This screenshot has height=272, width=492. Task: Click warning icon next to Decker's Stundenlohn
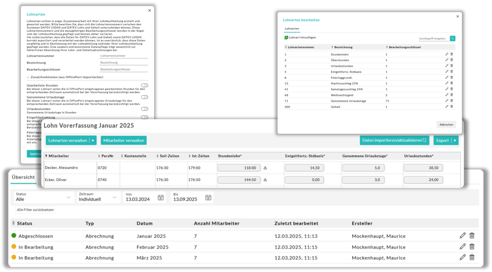coord(265,168)
